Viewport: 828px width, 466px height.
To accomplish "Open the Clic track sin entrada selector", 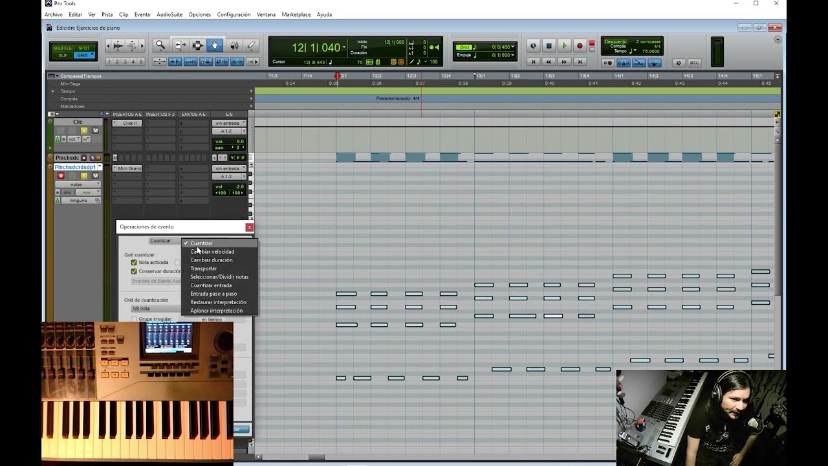I will pyautogui.click(x=229, y=123).
